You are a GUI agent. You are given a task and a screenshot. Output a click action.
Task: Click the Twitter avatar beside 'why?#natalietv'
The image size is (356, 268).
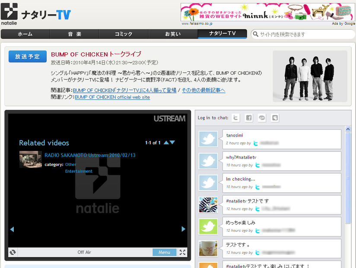click(x=208, y=161)
